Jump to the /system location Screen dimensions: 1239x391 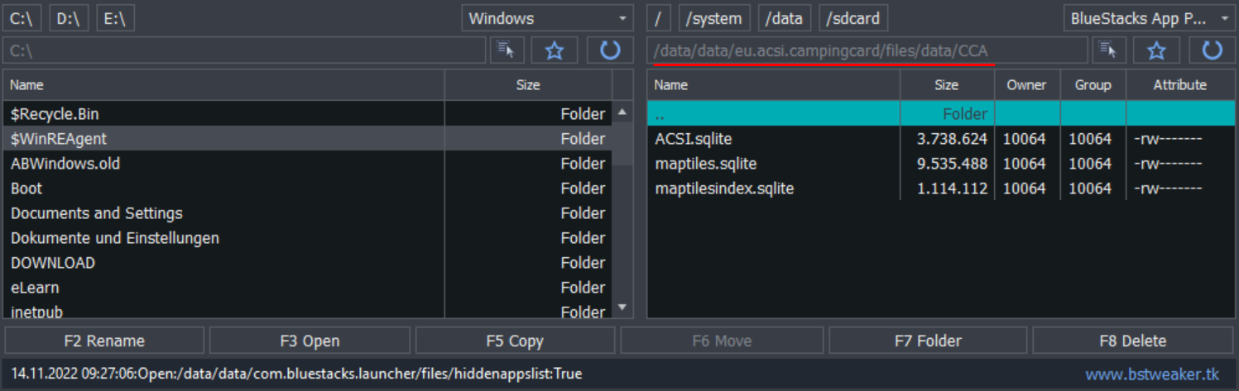[x=714, y=18]
